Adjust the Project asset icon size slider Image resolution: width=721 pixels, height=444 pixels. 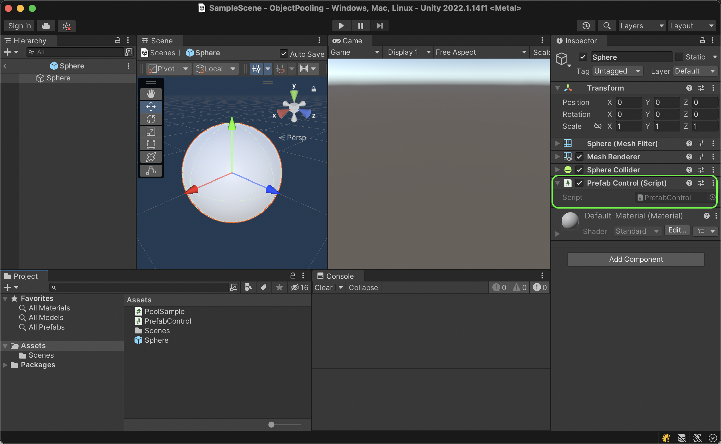point(271,425)
